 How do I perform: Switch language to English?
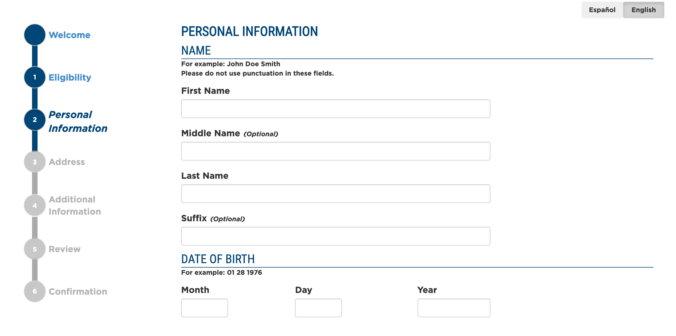[x=643, y=10]
